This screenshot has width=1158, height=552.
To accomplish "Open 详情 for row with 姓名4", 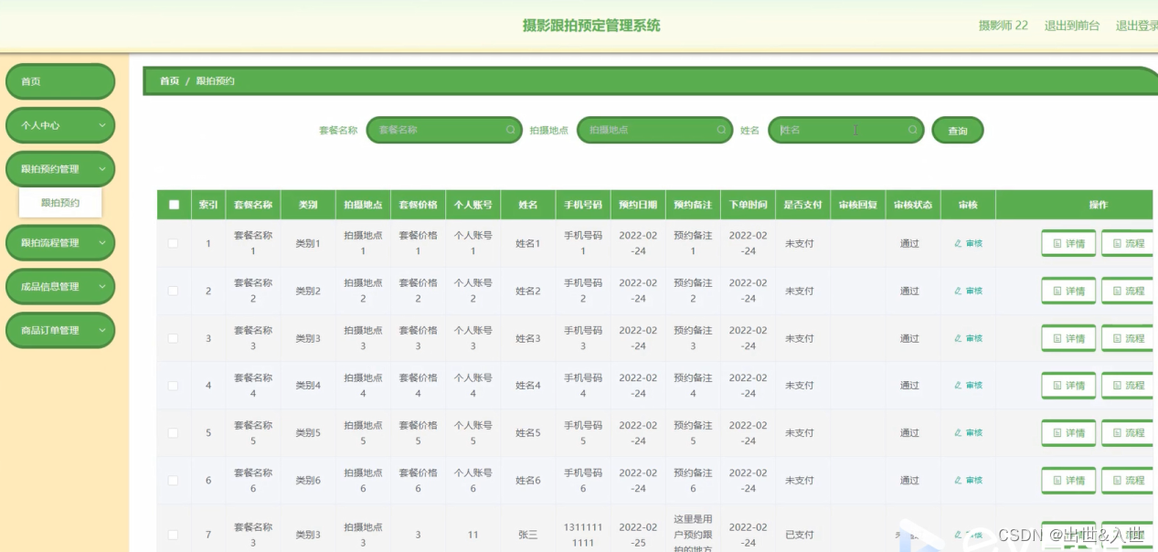I will (1068, 385).
